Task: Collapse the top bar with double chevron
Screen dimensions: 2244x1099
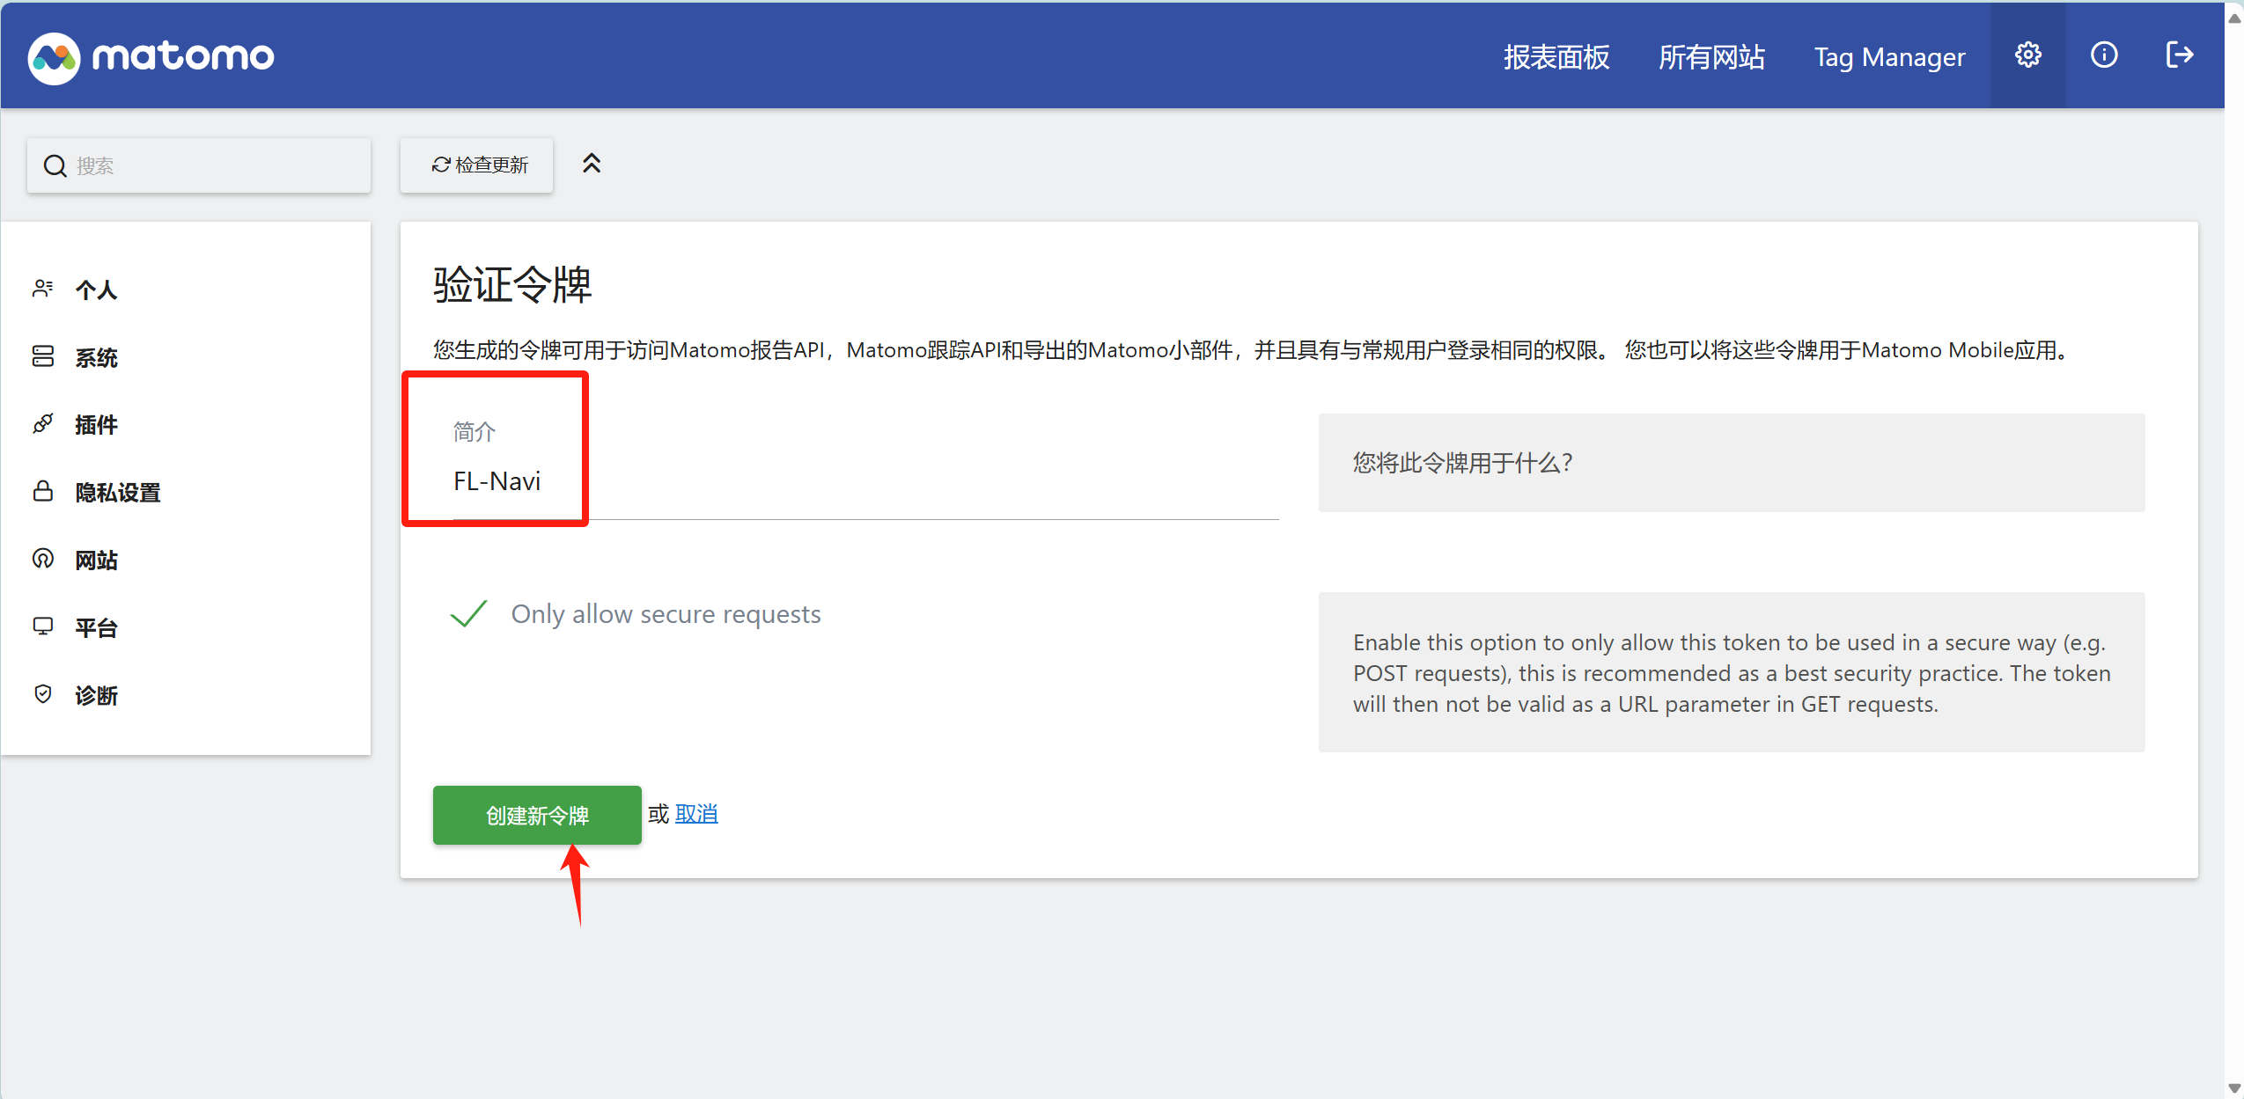Action: (592, 164)
